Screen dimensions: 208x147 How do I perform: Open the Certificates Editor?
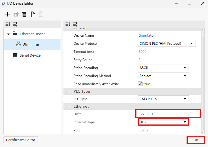point(21,140)
